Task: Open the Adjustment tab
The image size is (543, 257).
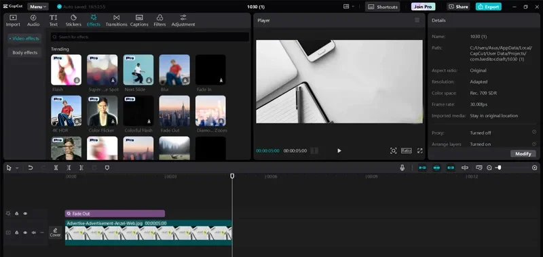Action: (x=183, y=21)
